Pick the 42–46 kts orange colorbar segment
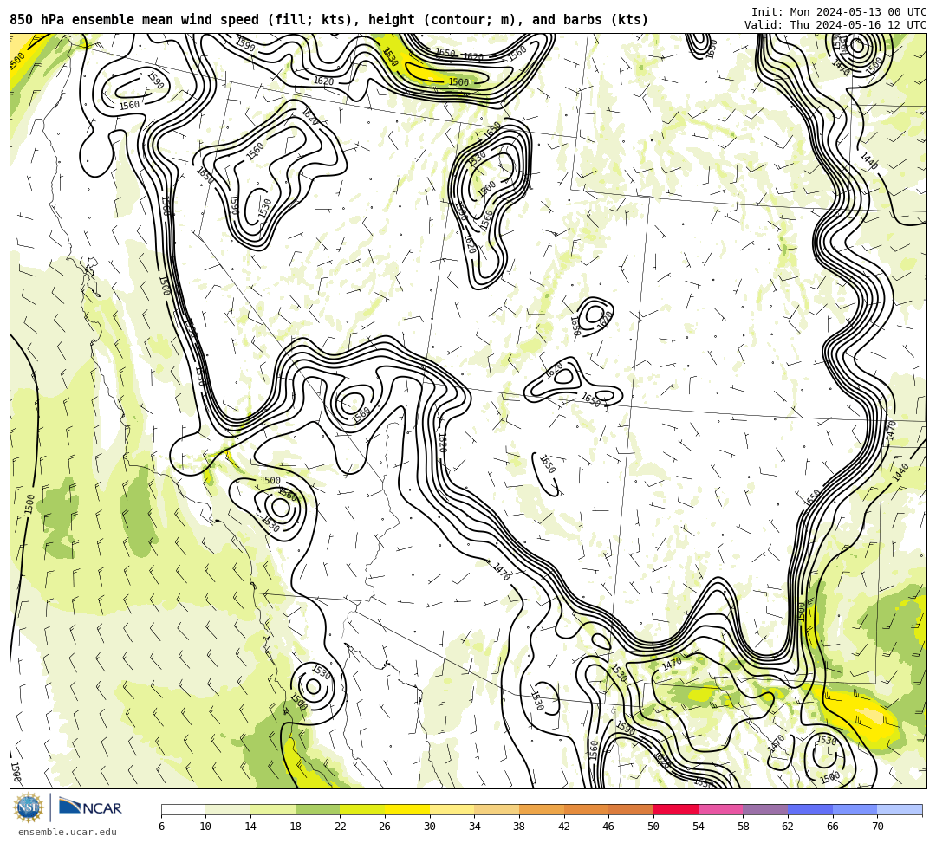936x843 pixels. tap(586, 809)
